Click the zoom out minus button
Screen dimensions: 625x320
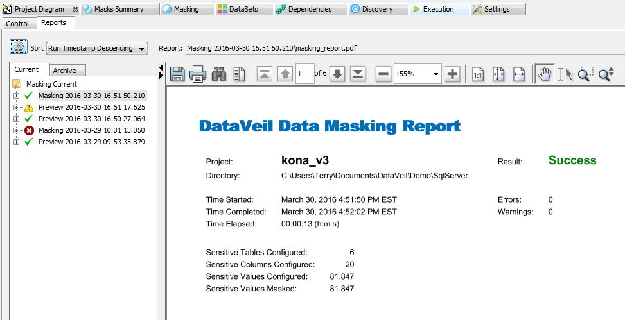pos(383,74)
